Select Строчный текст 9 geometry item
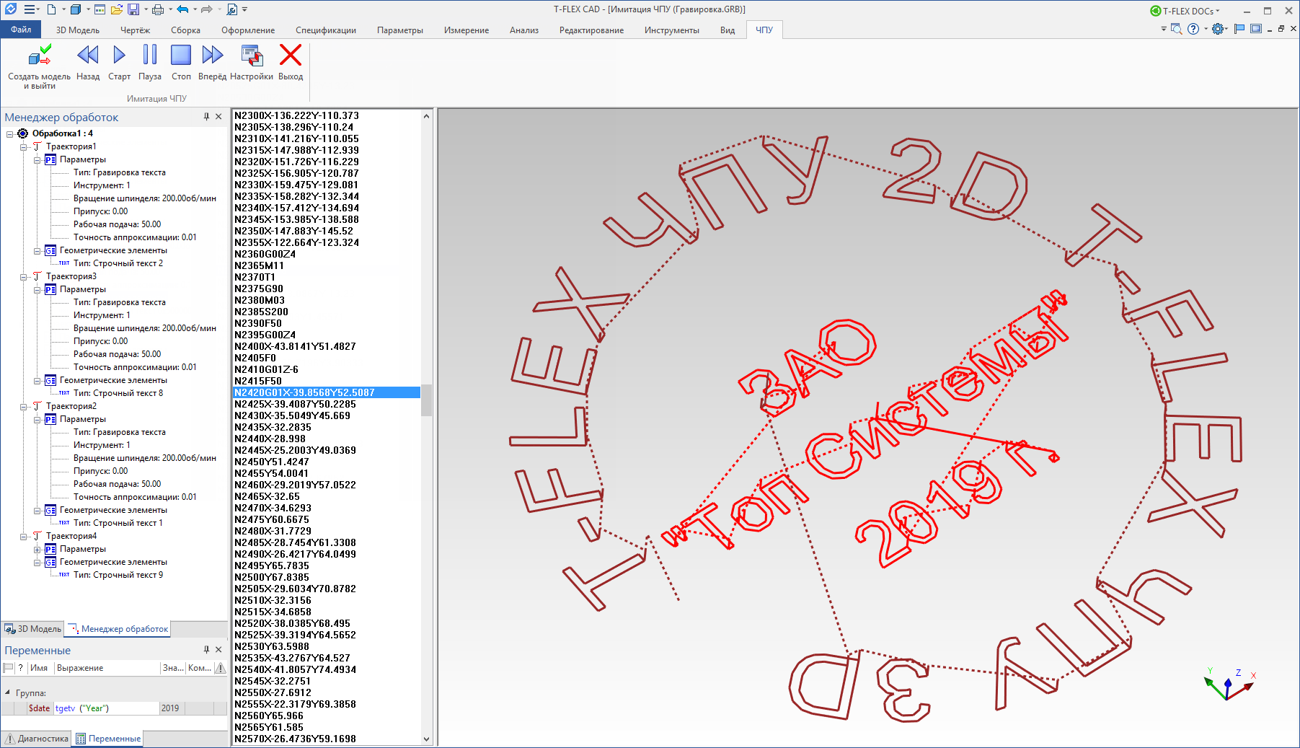Screen dimensions: 1300x748 pyautogui.click(x=118, y=575)
